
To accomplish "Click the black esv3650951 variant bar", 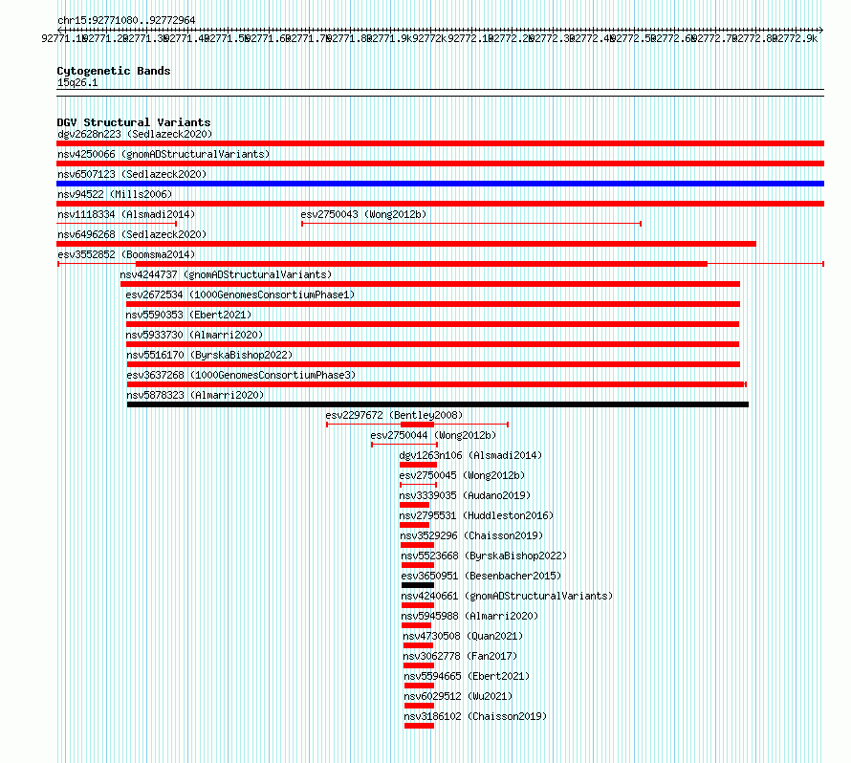I will [x=418, y=585].
